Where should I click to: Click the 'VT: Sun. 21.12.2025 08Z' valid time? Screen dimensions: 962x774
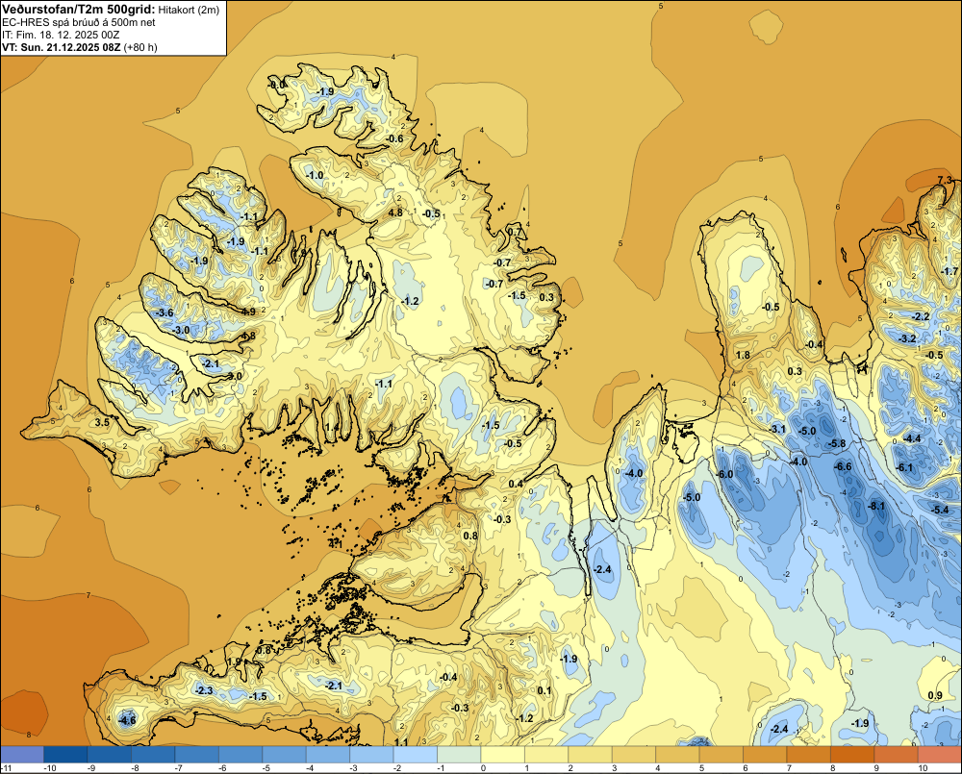click(x=62, y=47)
